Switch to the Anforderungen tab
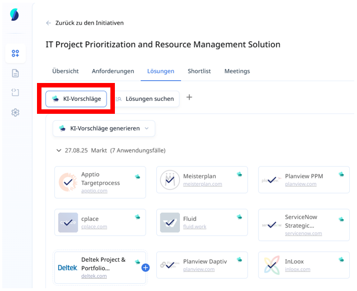Screen dimensions: 357x291 tap(113, 71)
